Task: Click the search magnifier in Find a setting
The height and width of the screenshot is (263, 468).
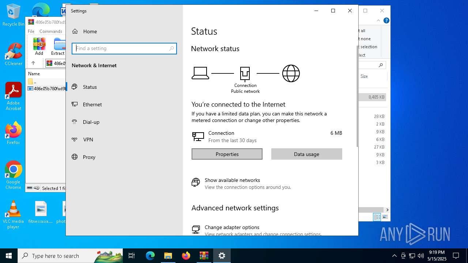Action: [x=171, y=48]
